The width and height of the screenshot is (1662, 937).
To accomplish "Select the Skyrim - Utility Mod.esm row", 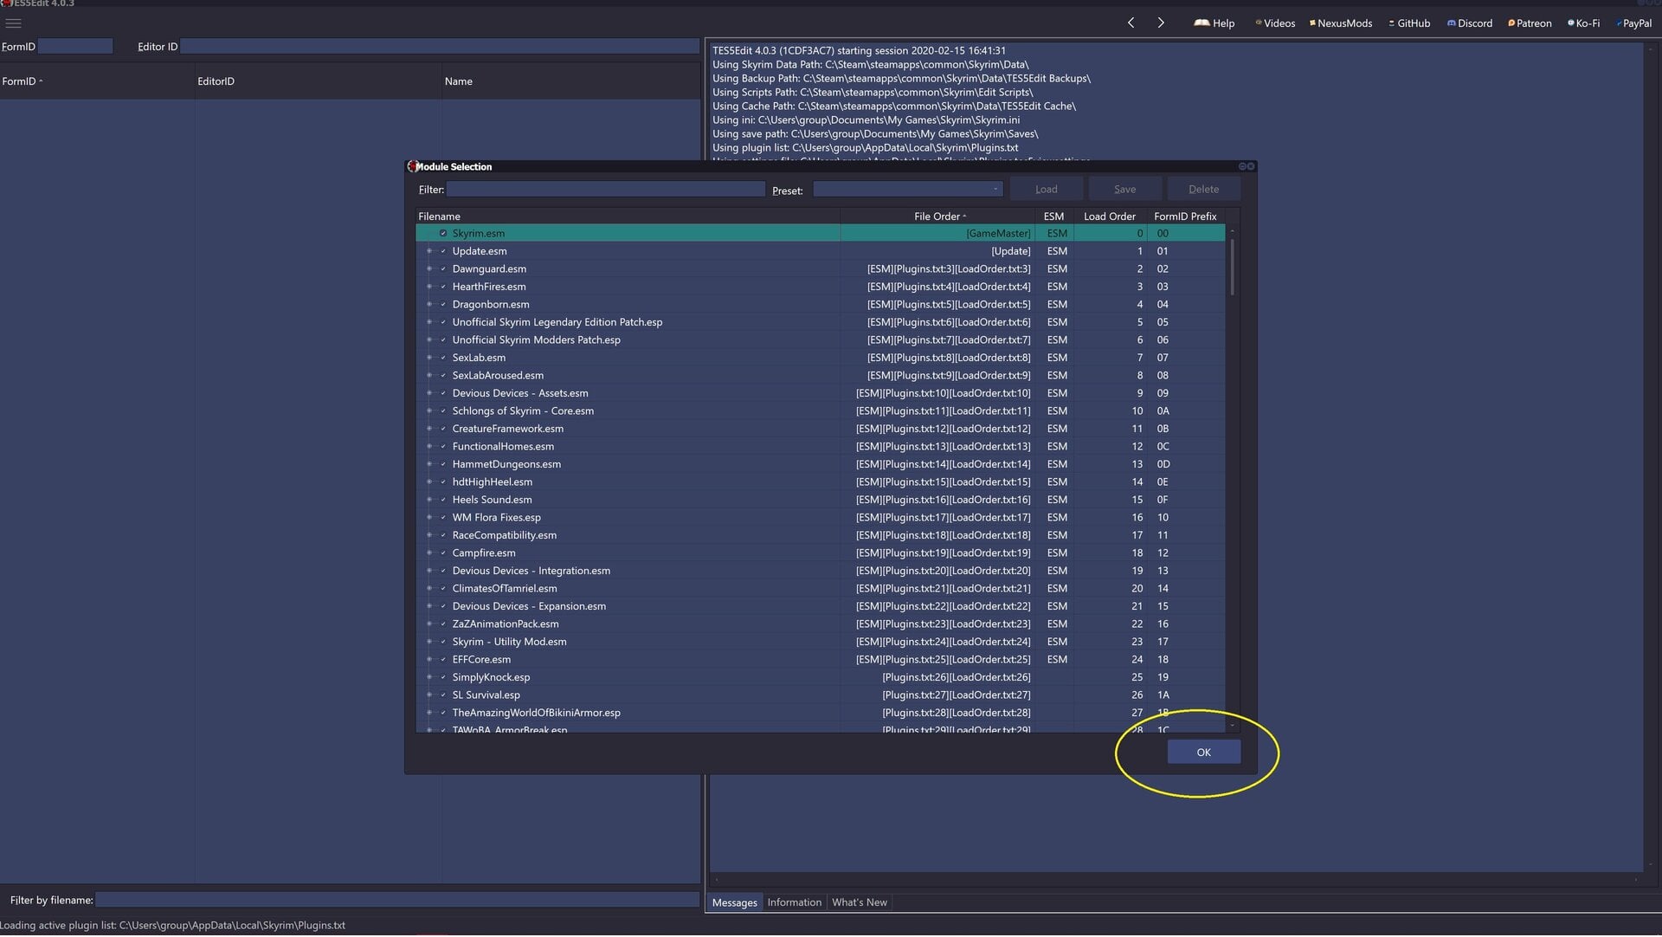I will (820, 642).
